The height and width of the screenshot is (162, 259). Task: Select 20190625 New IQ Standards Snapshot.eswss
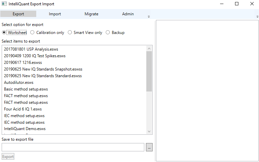click(43, 69)
